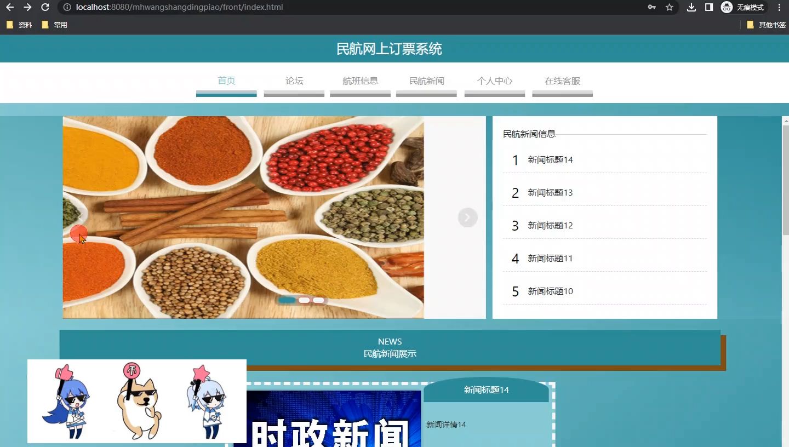789x447 pixels.
Task: Bookmark this page with the star icon
Action: tap(669, 7)
